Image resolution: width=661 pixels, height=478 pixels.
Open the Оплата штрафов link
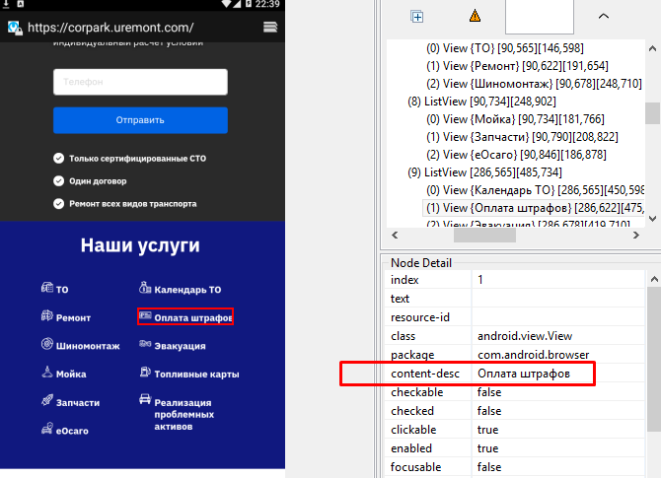pos(193,318)
